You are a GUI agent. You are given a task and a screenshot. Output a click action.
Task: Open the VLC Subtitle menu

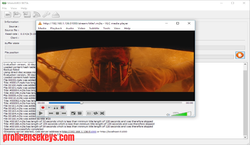[x=94, y=28]
